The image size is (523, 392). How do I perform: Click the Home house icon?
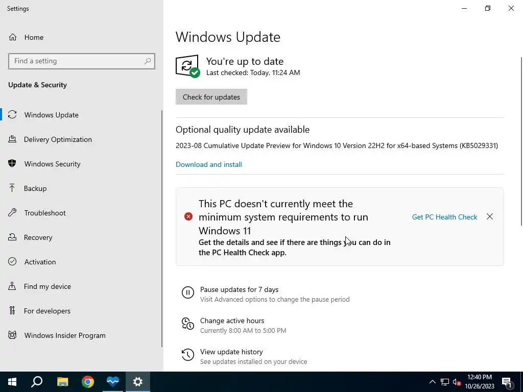click(13, 37)
